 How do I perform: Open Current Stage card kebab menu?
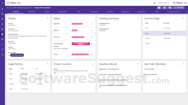click(184, 18)
